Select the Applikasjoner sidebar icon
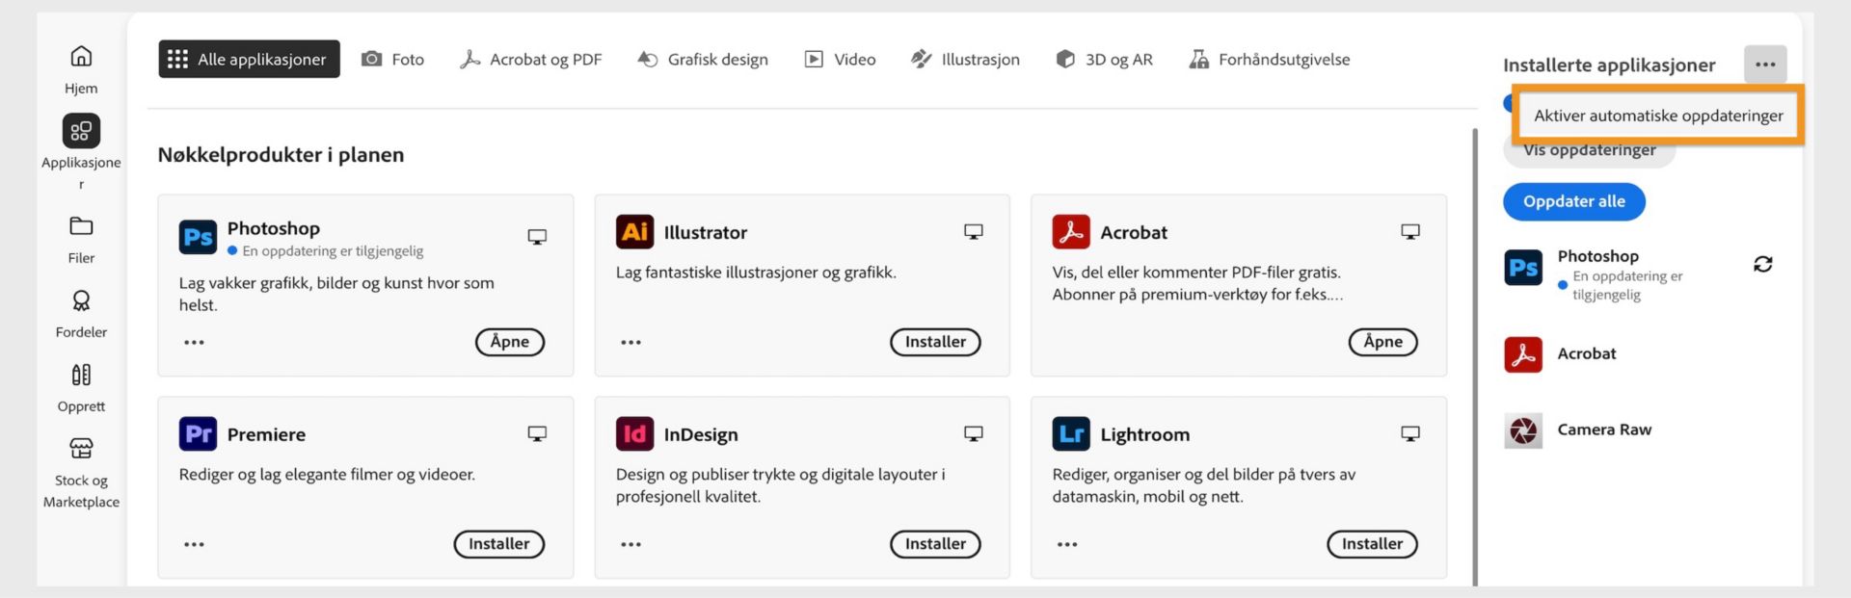1851x598 pixels. coord(81,131)
